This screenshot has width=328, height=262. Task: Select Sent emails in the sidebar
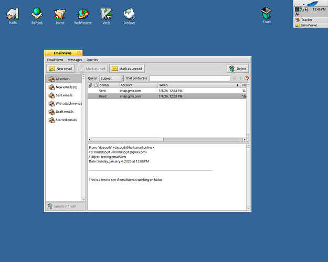(64, 95)
